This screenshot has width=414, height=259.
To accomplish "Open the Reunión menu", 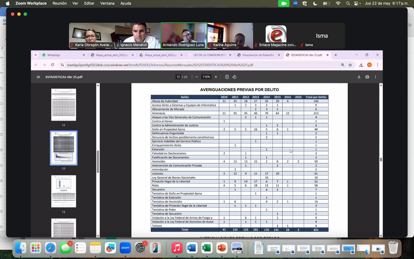I will 59,3.
